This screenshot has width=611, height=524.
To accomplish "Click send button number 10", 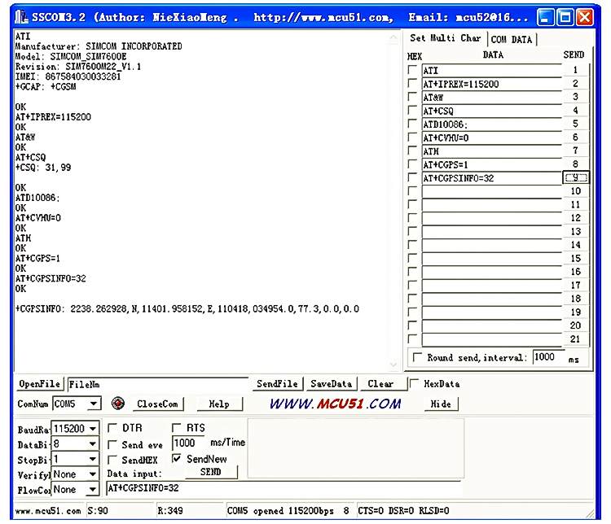I will pos(575,191).
